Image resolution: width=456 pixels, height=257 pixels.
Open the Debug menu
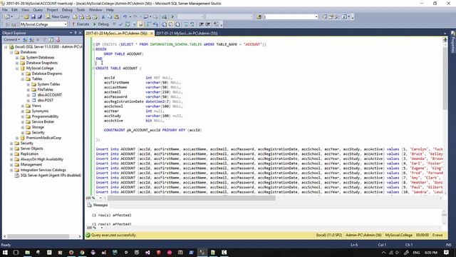coord(67,10)
